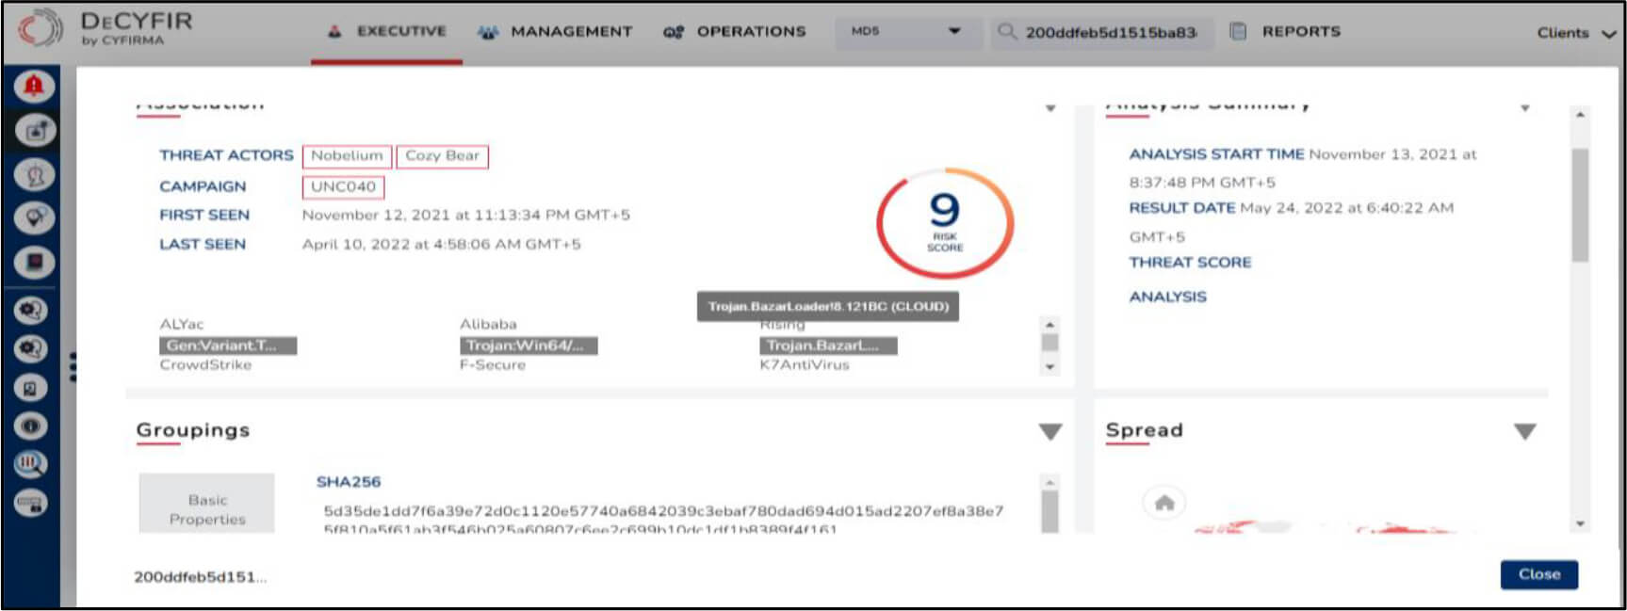Click the Gen:Variant.T... detection label
This screenshot has width=1627, height=611.
[x=228, y=346]
